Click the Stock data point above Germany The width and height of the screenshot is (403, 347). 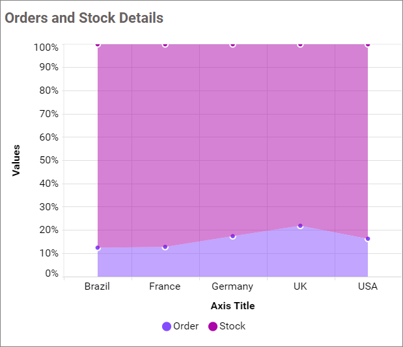(x=232, y=44)
